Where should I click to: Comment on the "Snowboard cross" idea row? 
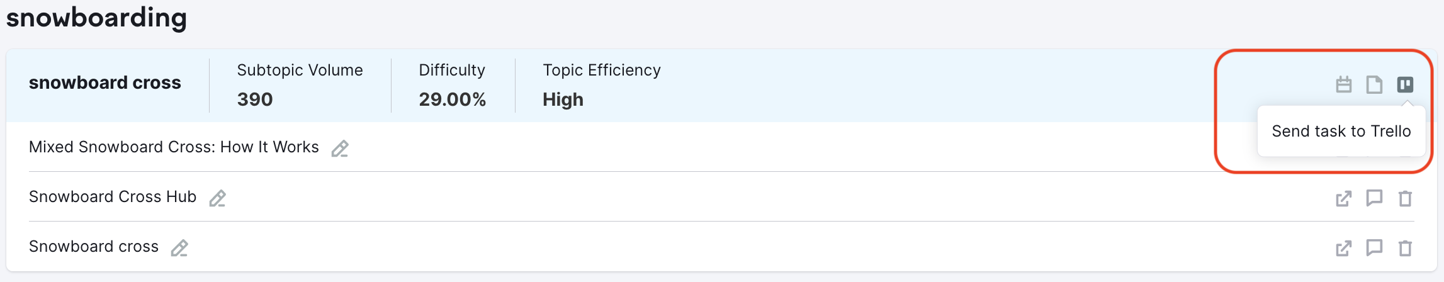pyautogui.click(x=1374, y=248)
